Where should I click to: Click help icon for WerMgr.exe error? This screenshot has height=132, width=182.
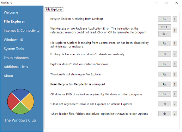(x=175, y=30)
